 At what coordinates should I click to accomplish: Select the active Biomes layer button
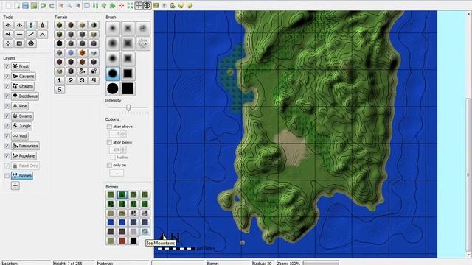point(22,176)
